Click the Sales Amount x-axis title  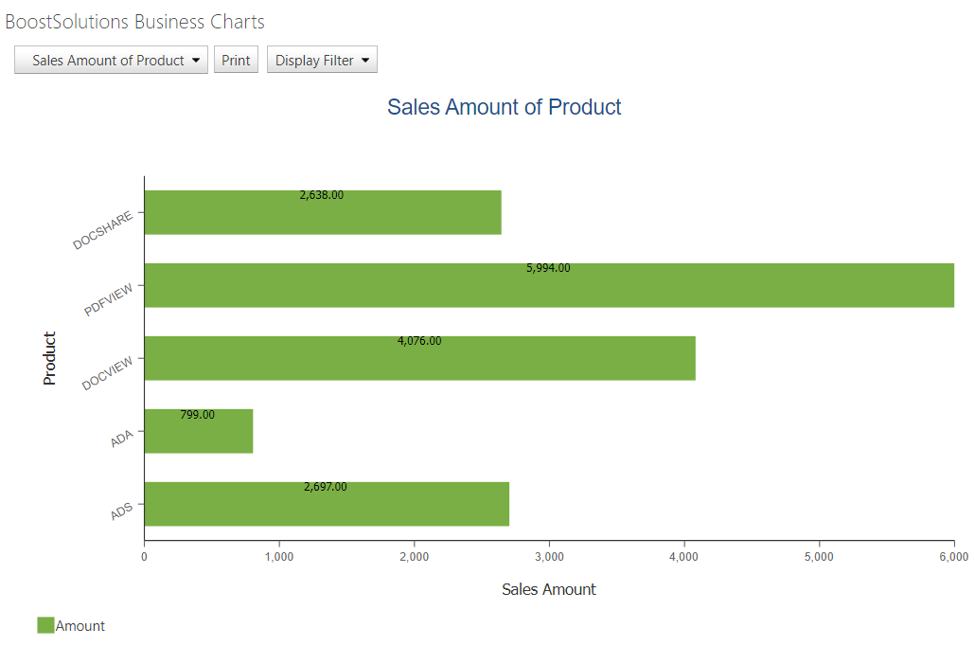[548, 589]
